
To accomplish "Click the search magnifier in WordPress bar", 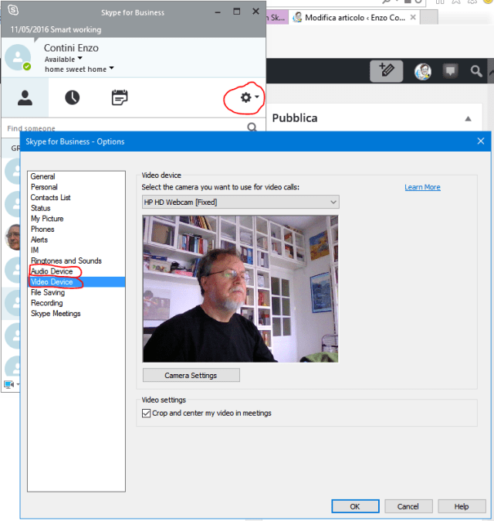I will tap(476, 71).
